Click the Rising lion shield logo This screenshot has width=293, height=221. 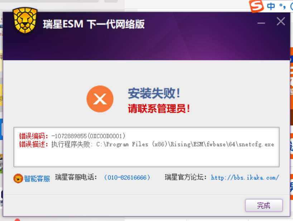pyautogui.click(x=25, y=20)
